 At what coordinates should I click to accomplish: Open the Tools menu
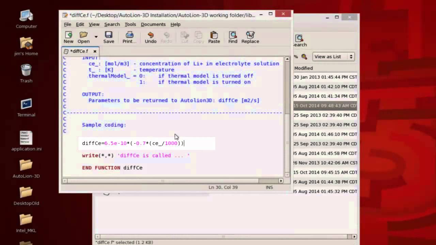pyautogui.click(x=130, y=24)
